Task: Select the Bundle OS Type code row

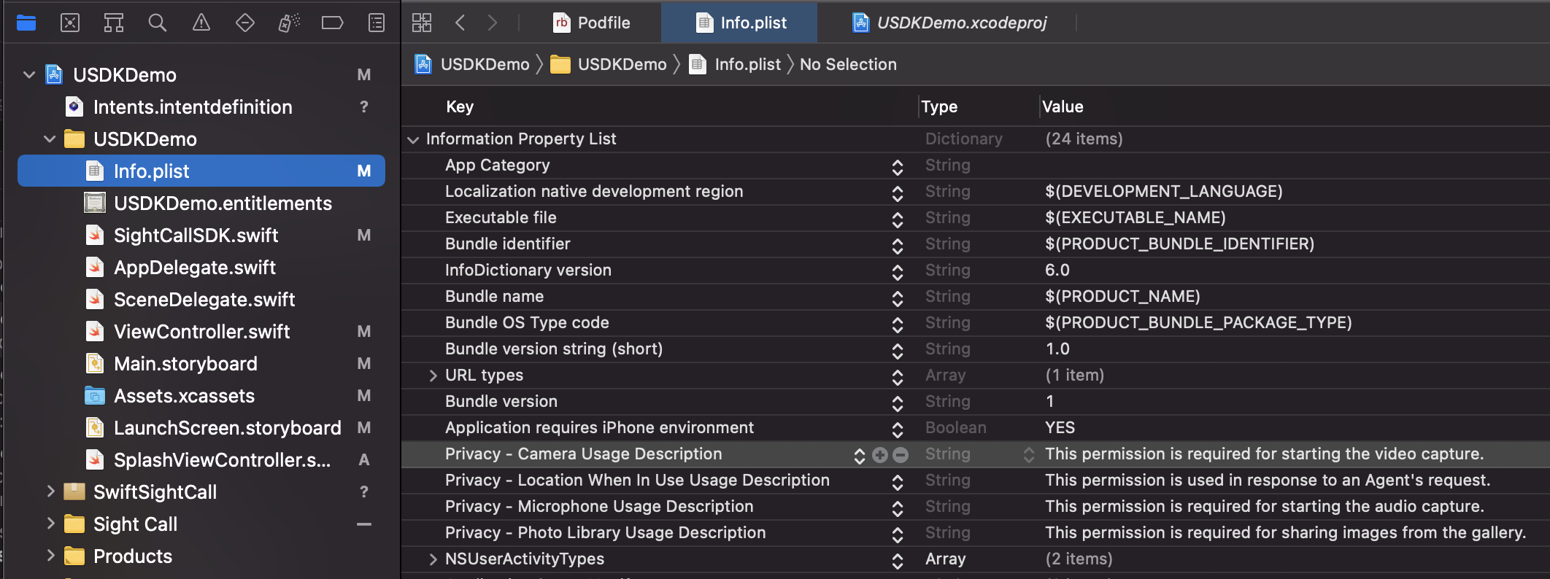Action: [976, 323]
